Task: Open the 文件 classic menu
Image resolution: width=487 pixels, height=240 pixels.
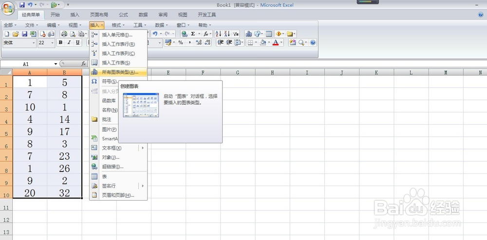Action: [31, 25]
